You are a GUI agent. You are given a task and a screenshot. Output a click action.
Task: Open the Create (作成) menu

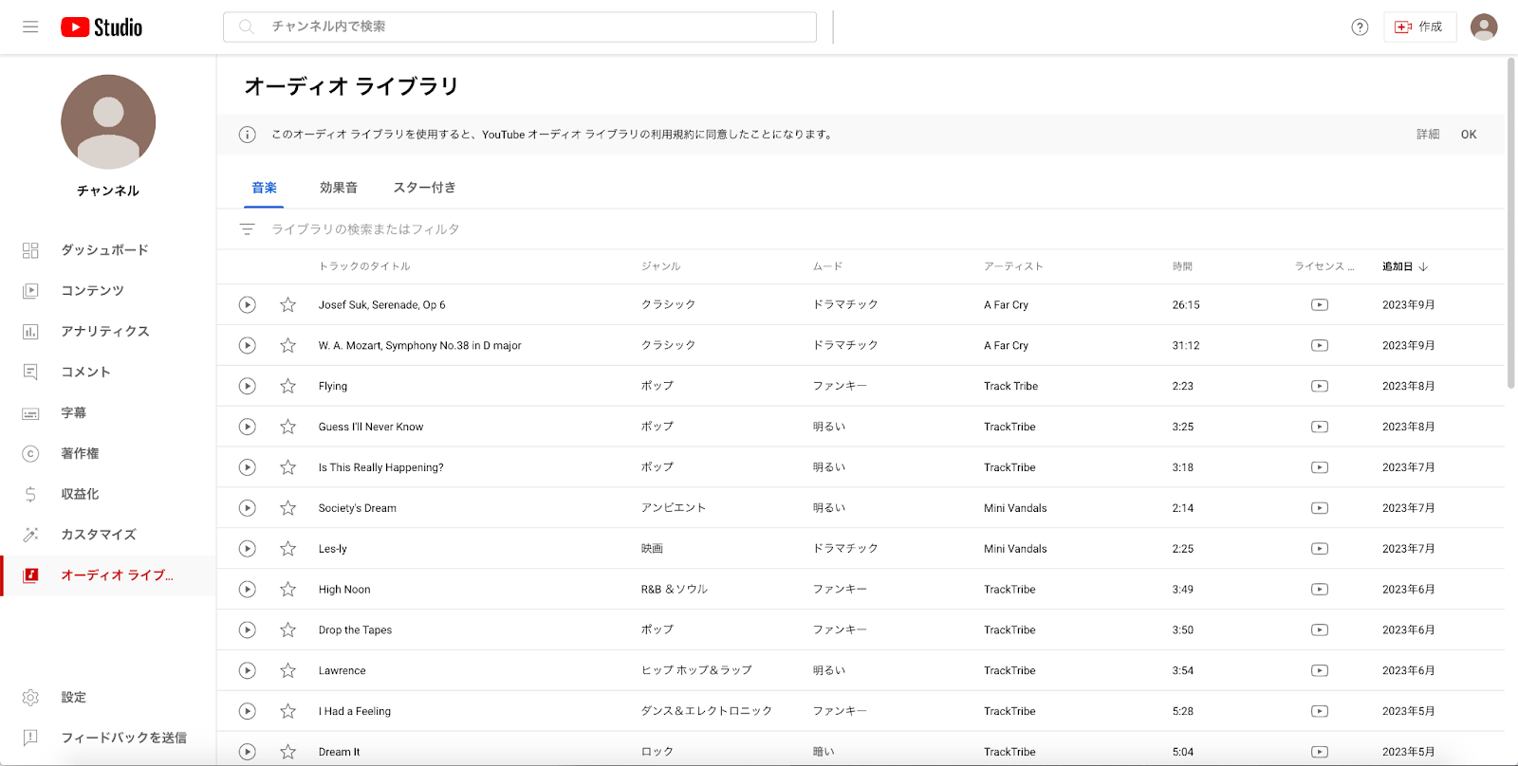tap(1419, 27)
